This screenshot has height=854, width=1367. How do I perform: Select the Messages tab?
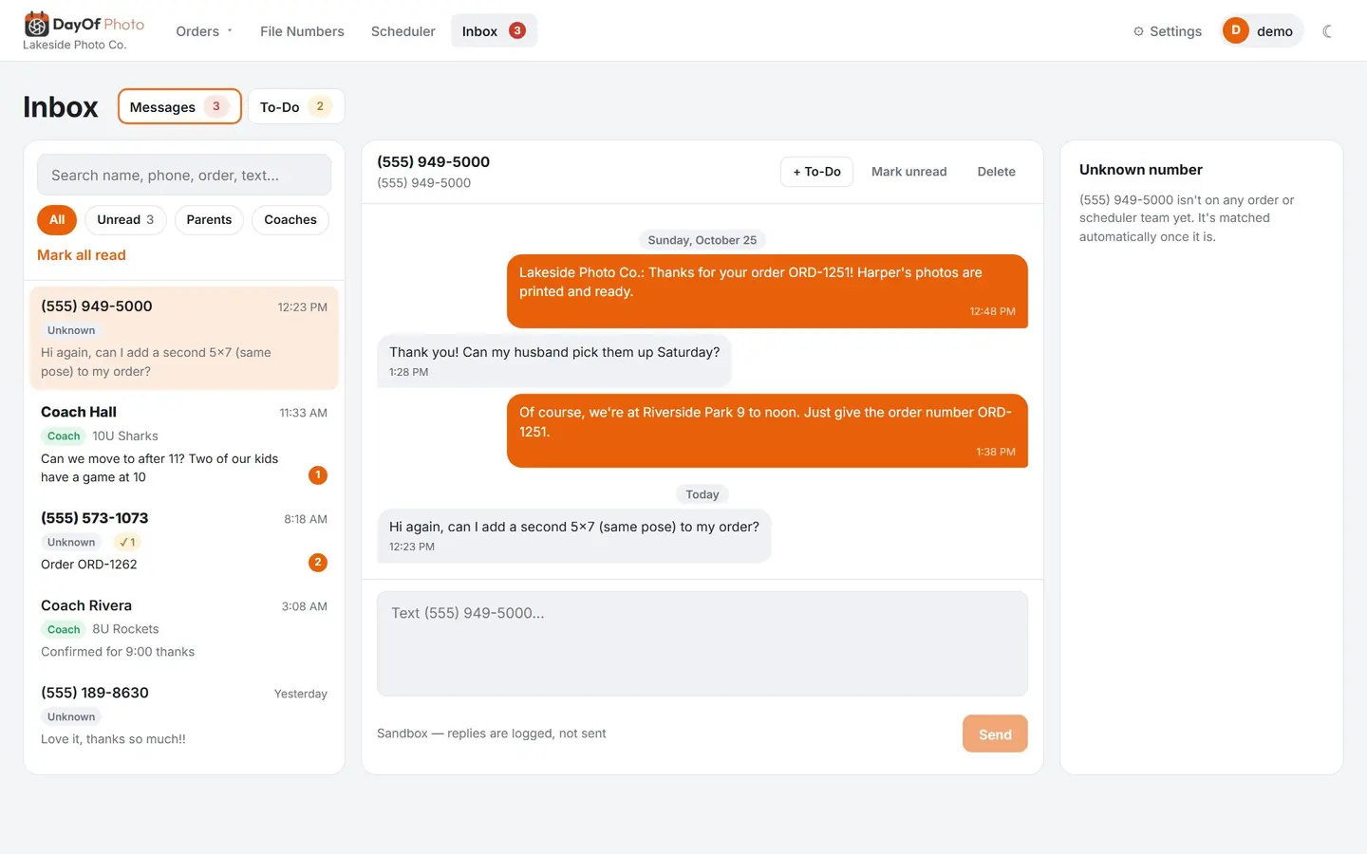point(179,106)
